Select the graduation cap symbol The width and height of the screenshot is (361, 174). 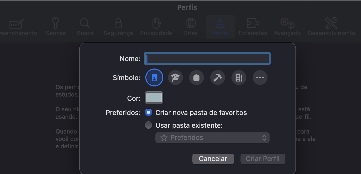tap(175, 77)
